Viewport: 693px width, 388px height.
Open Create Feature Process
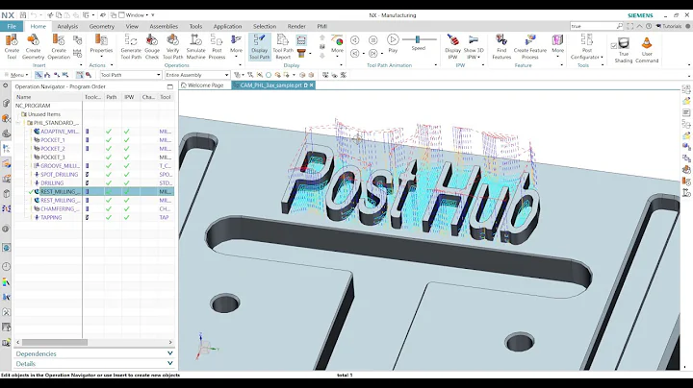(530, 47)
